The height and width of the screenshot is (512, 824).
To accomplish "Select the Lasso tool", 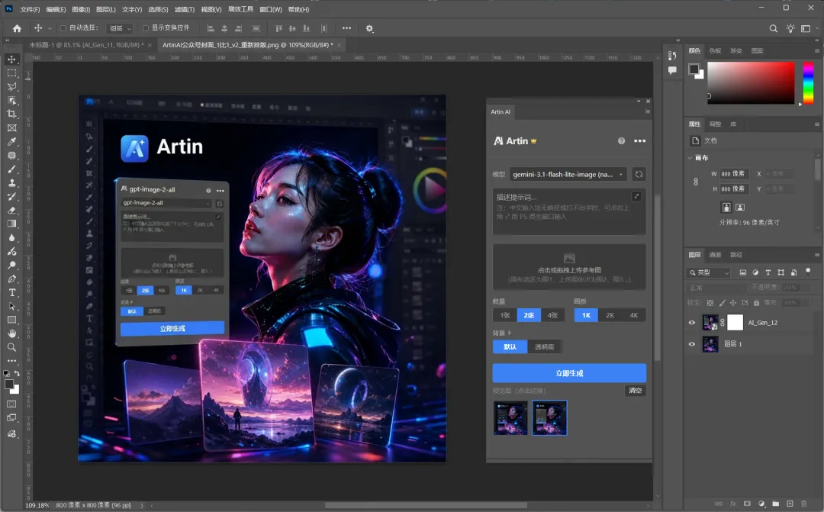I will click(x=11, y=87).
